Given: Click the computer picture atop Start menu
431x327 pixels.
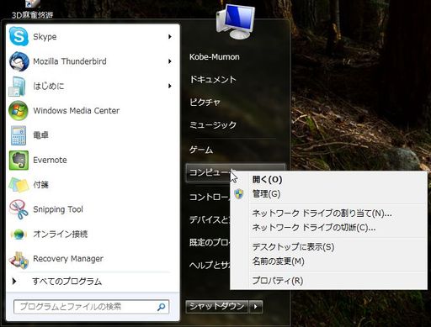Looking at the screenshot, I should coord(236,21).
